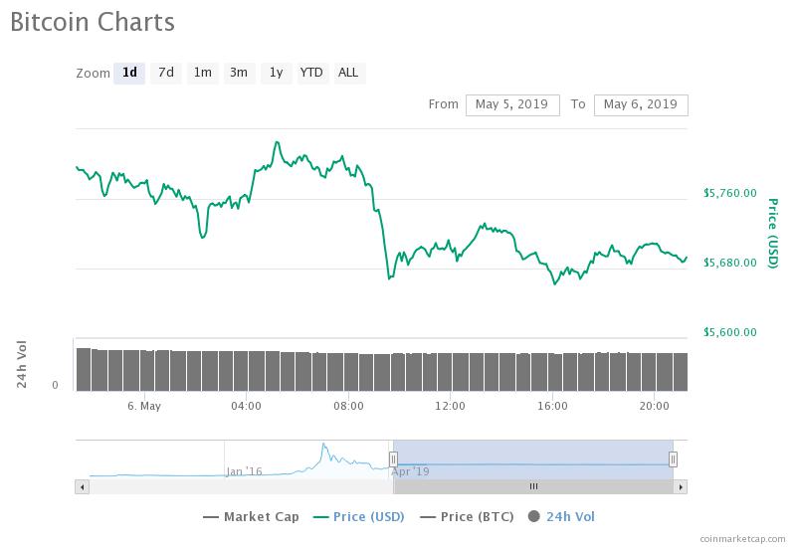Click scrollbar left arrow button
This screenshot has width=796, height=547.
click(84, 486)
